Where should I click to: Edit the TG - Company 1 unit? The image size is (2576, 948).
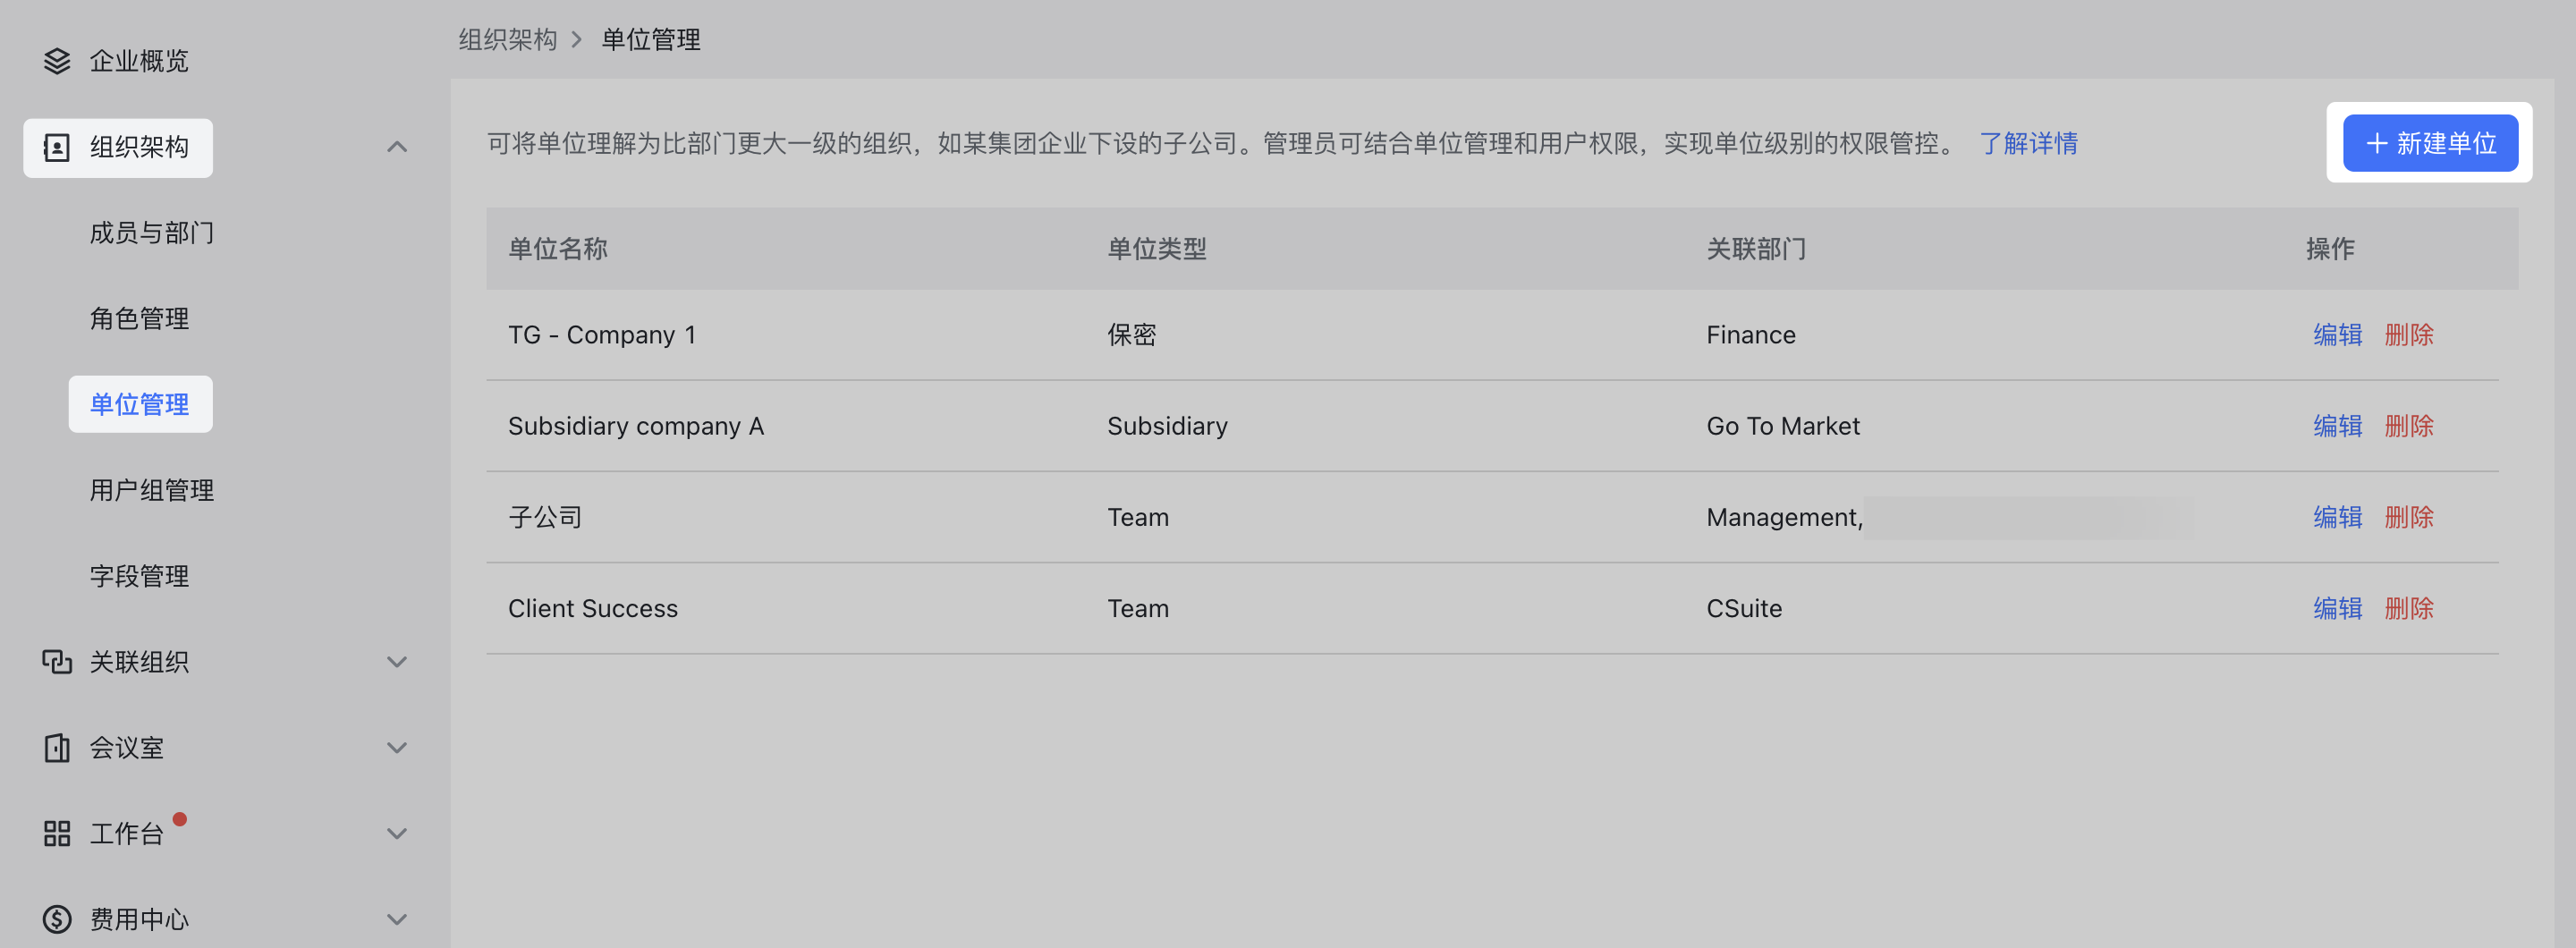2337,335
